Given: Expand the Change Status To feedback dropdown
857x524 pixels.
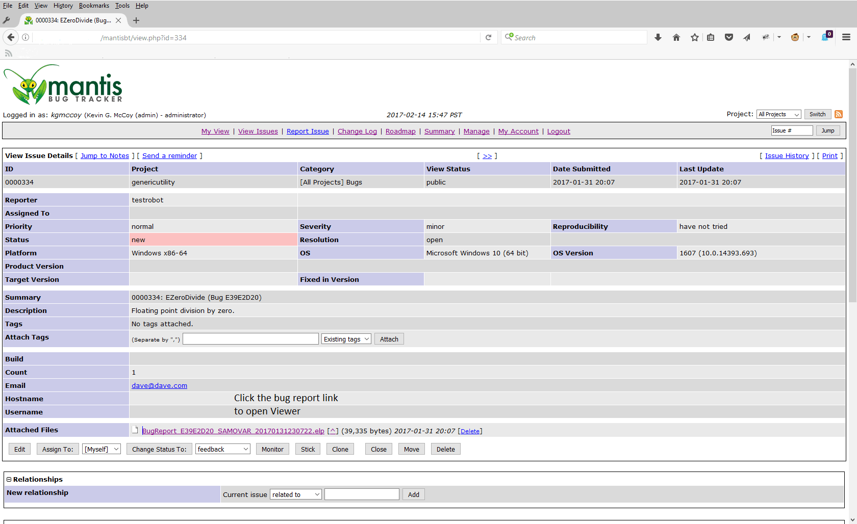Looking at the screenshot, I should coord(222,449).
